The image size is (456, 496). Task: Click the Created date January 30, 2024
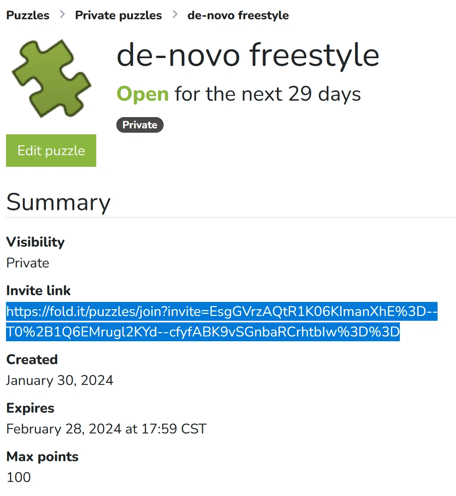tap(60, 380)
